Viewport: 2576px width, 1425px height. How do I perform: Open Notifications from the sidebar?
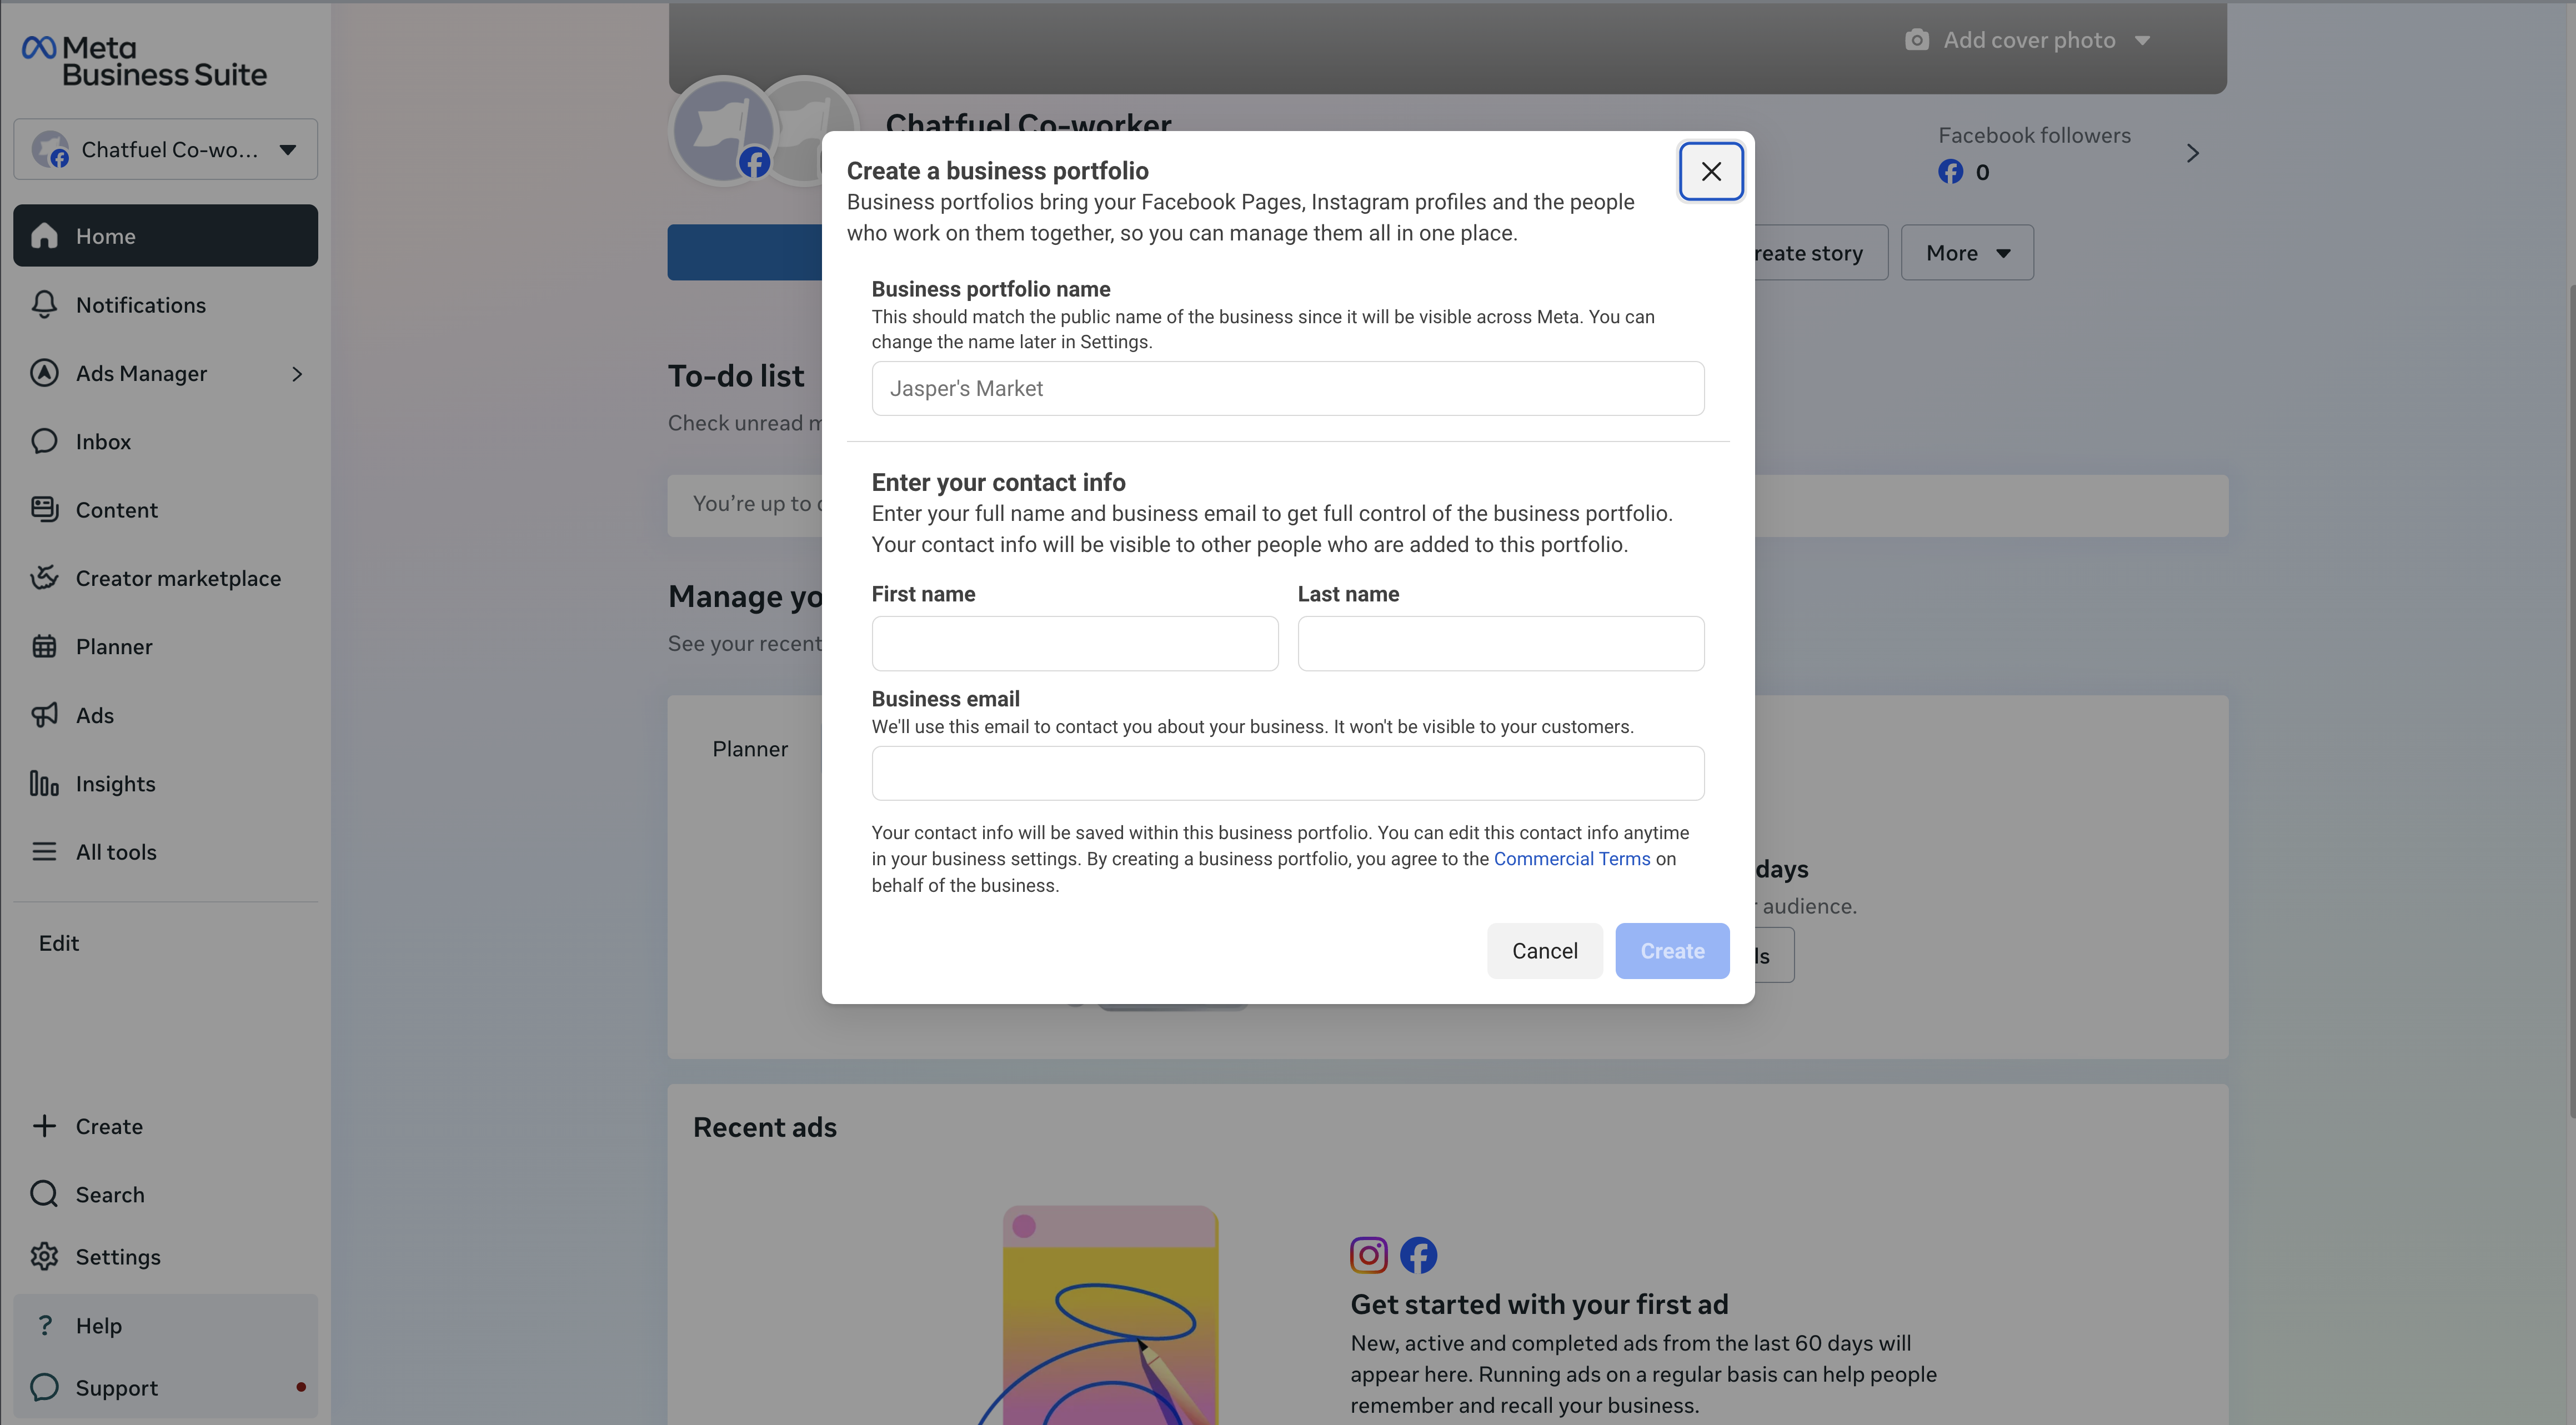[166, 305]
